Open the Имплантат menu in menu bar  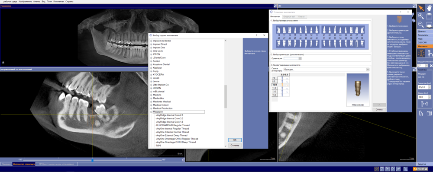coord(59,1)
